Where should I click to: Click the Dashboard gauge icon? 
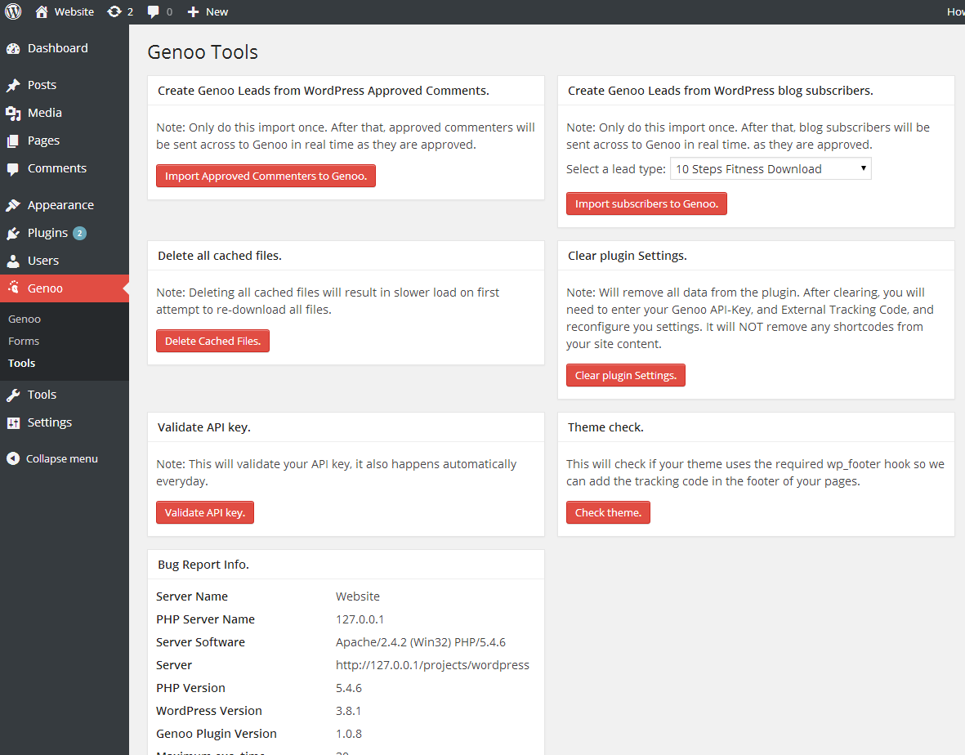(13, 48)
